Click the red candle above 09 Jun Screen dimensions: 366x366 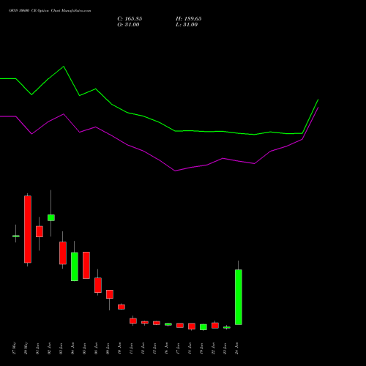pyautogui.click(x=110, y=294)
